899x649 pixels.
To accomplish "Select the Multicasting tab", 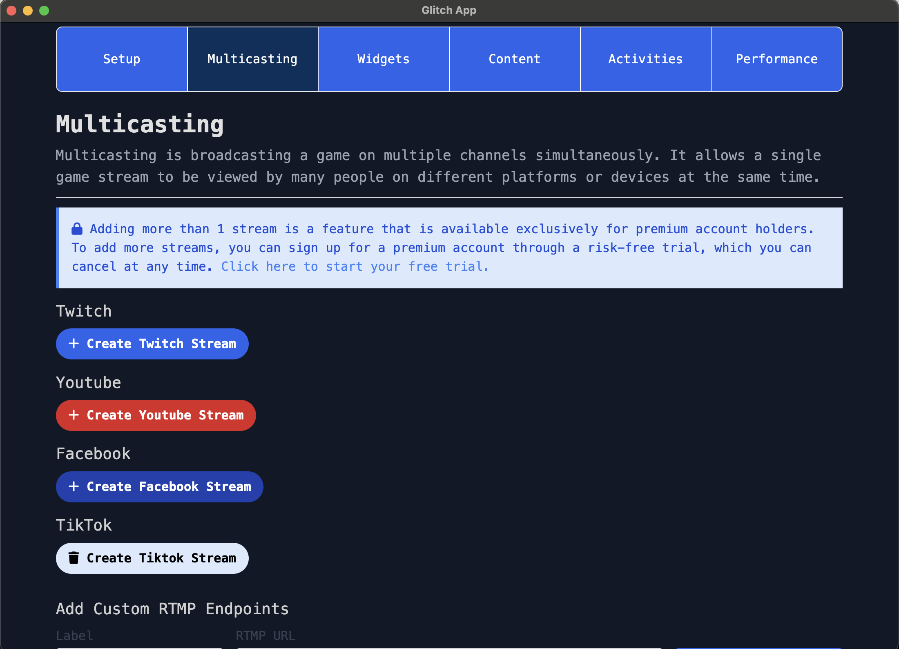I will pyautogui.click(x=252, y=59).
